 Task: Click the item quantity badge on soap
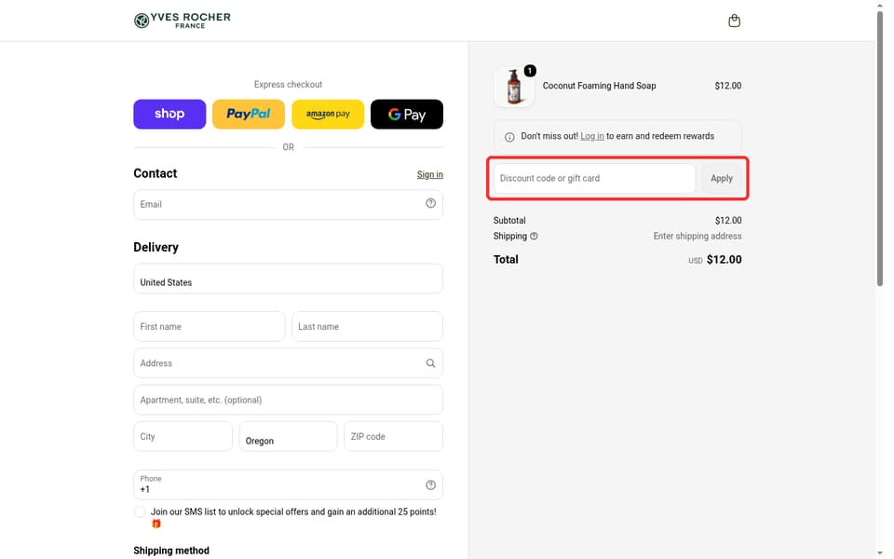click(x=530, y=71)
